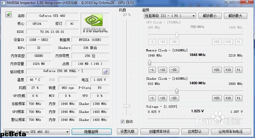The width and height of the screenshot is (255, 138).
Task: Click the 制造商 value NVIDIA (10DE)
Action: (90, 40)
